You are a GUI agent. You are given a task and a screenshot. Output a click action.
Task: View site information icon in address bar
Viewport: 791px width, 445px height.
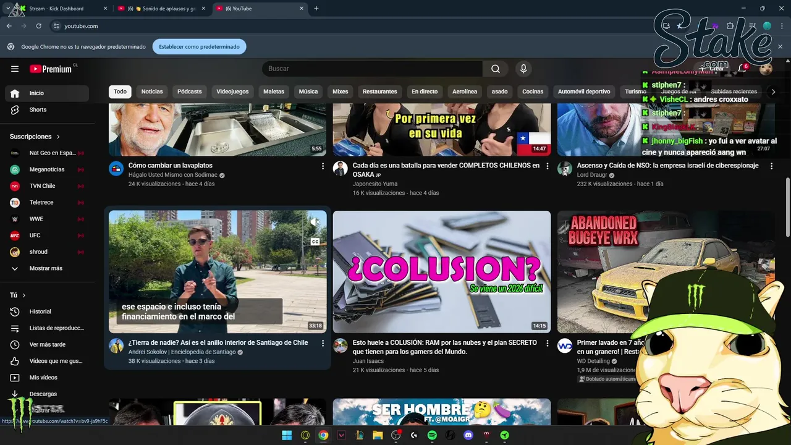point(56,26)
